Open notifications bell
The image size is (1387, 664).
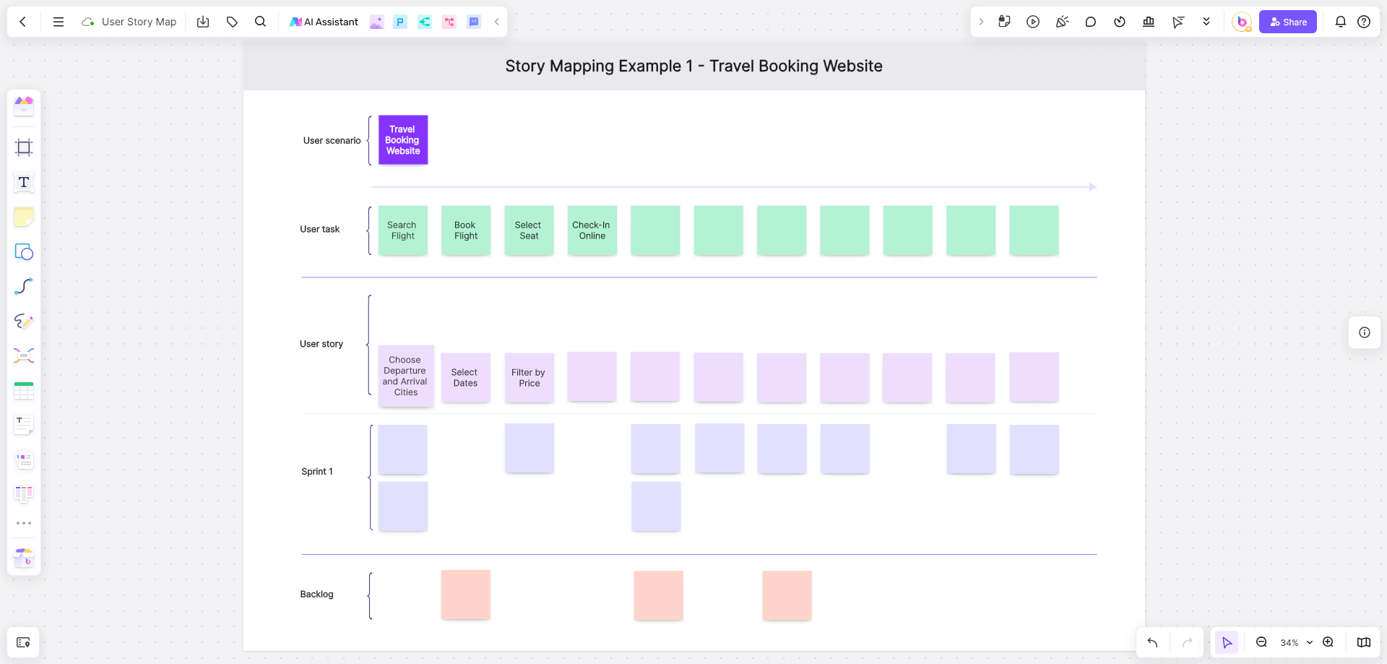click(1341, 22)
